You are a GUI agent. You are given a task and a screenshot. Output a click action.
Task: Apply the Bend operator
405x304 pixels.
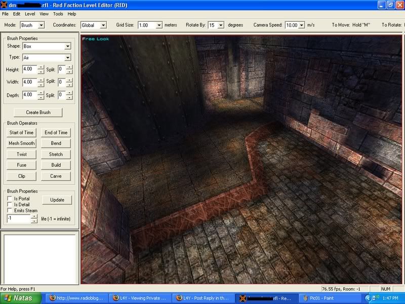click(56, 143)
